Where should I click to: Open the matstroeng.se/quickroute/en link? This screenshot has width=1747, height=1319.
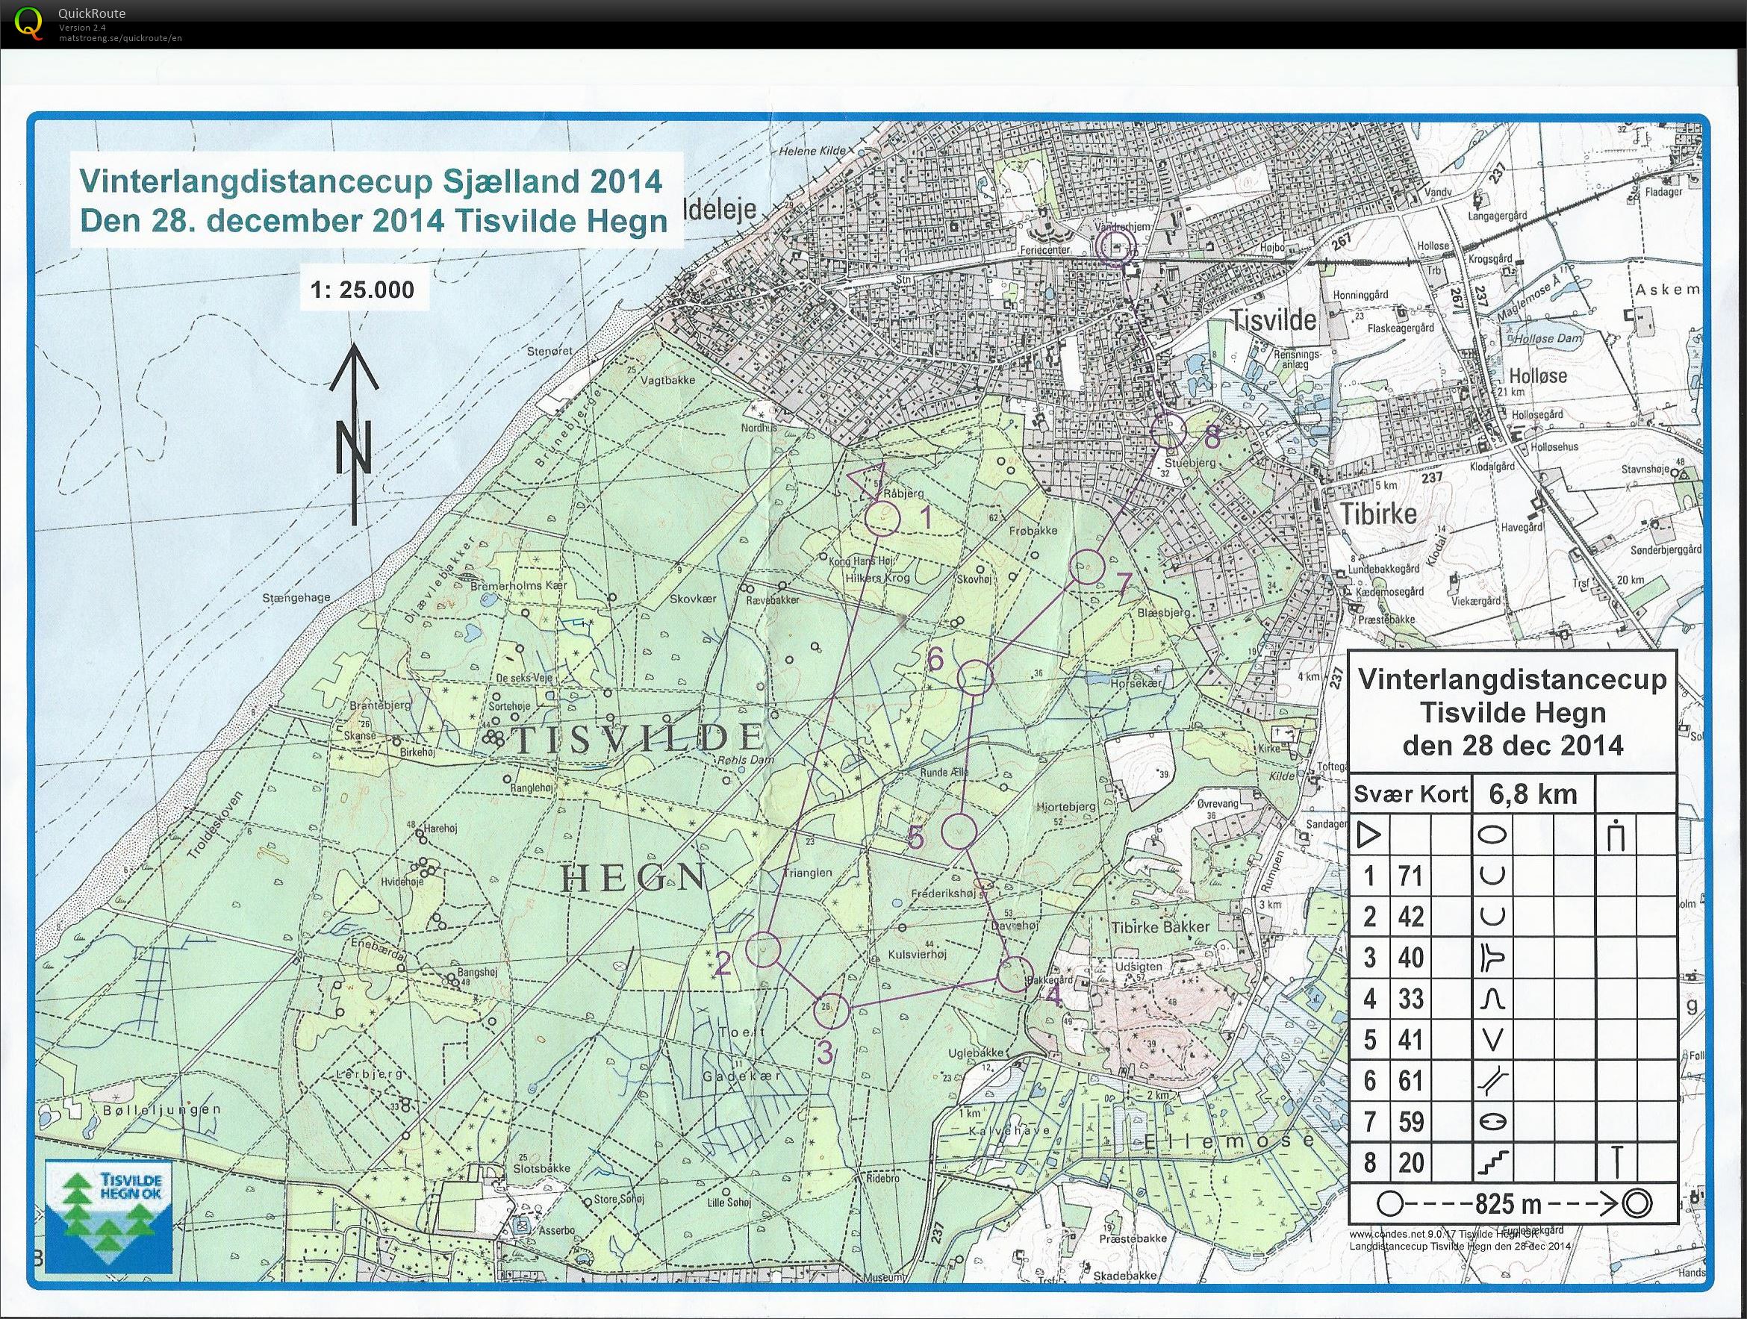[120, 38]
